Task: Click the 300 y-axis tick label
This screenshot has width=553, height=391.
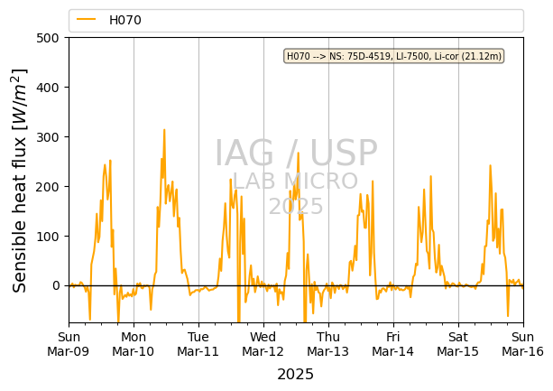Action: 48,137
